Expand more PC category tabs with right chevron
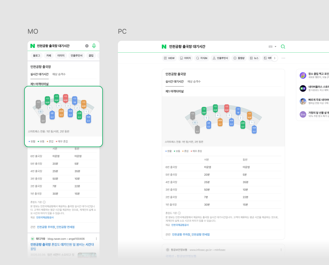329x265 pixels. coord(275,58)
